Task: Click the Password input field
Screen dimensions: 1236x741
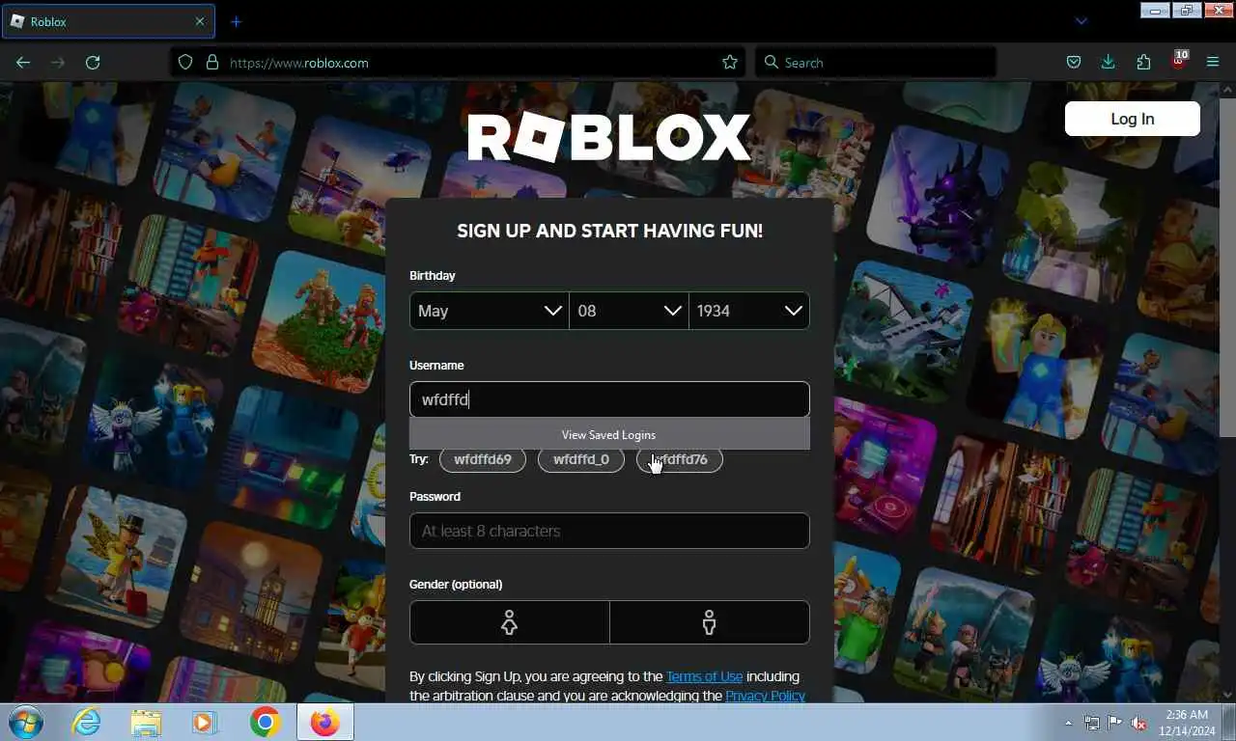Action: (609, 531)
